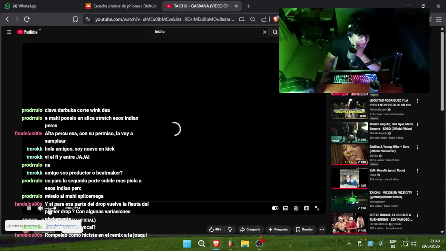Show hidden system tray icons
Image resolution: width=446 pixels, height=251 pixels.
(x=349, y=244)
